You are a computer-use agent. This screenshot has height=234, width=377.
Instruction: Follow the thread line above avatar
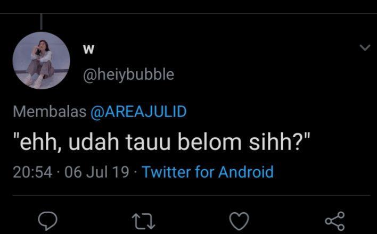(42, 22)
